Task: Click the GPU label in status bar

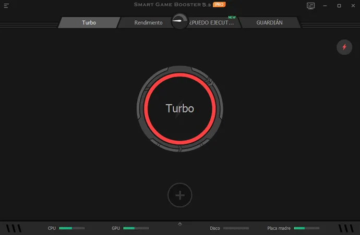Action: tap(116, 228)
